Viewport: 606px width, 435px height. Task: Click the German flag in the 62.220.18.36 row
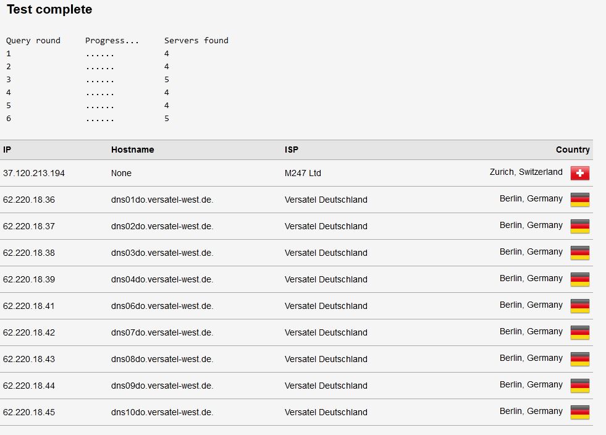(x=579, y=200)
